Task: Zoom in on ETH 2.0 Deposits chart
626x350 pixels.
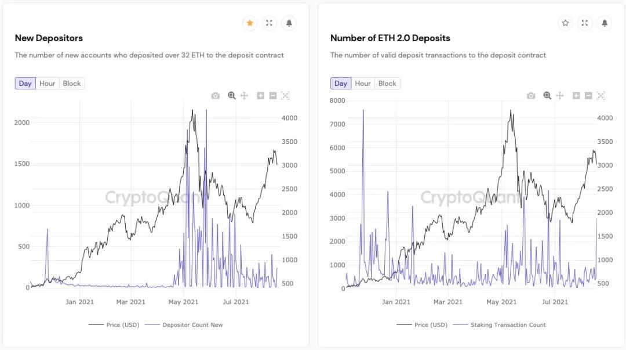Action: (x=576, y=96)
